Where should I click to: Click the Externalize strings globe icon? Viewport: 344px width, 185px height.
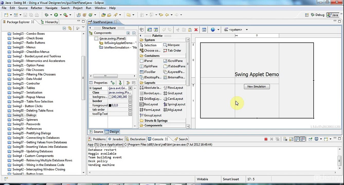pos(213,30)
